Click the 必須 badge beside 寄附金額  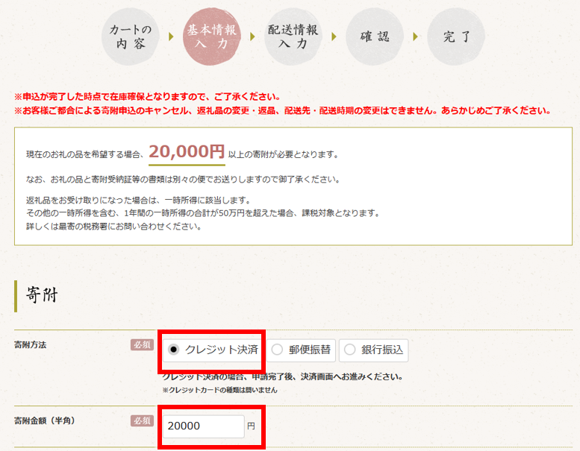coord(142,421)
